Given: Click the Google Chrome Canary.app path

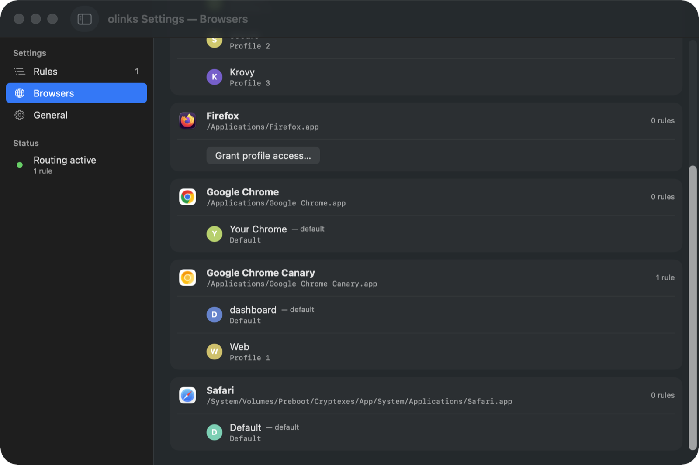Looking at the screenshot, I should click(x=292, y=284).
